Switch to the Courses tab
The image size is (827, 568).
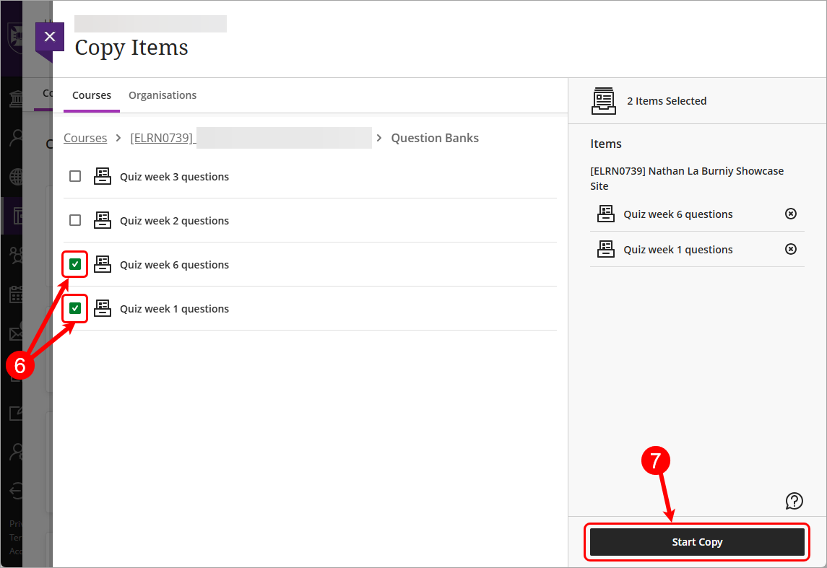pos(92,95)
